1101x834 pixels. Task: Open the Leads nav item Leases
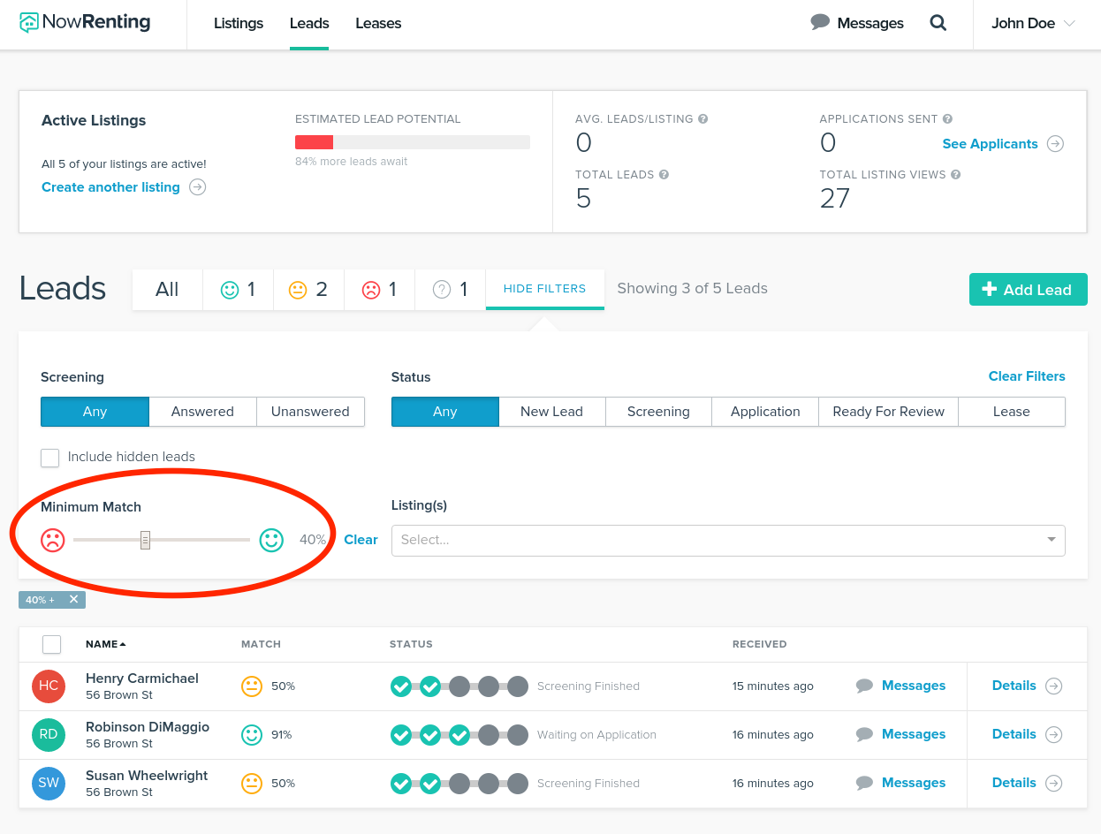click(x=378, y=24)
